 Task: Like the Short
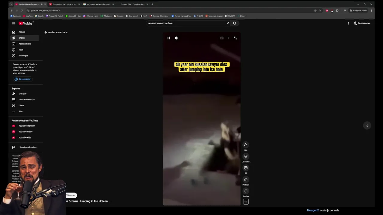pyautogui.click(x=246, y=145)
